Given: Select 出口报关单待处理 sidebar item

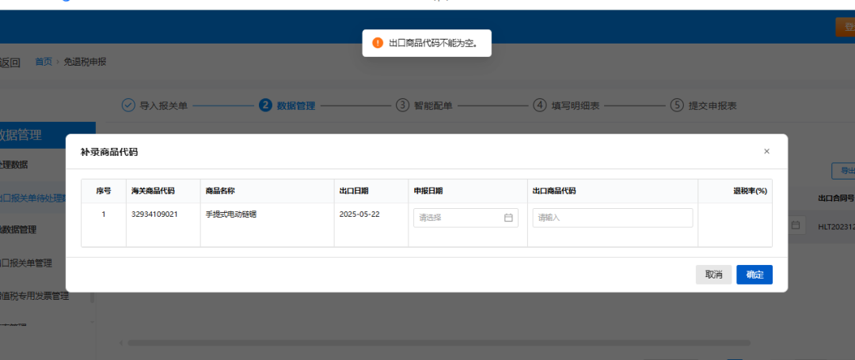Looking at the screenshot, I should click(x=32, y=198).
